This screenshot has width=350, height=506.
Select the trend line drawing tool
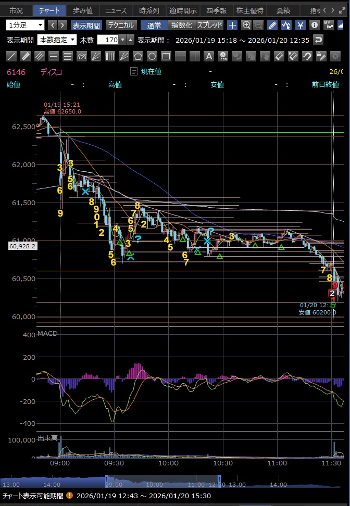click(12, 56)
